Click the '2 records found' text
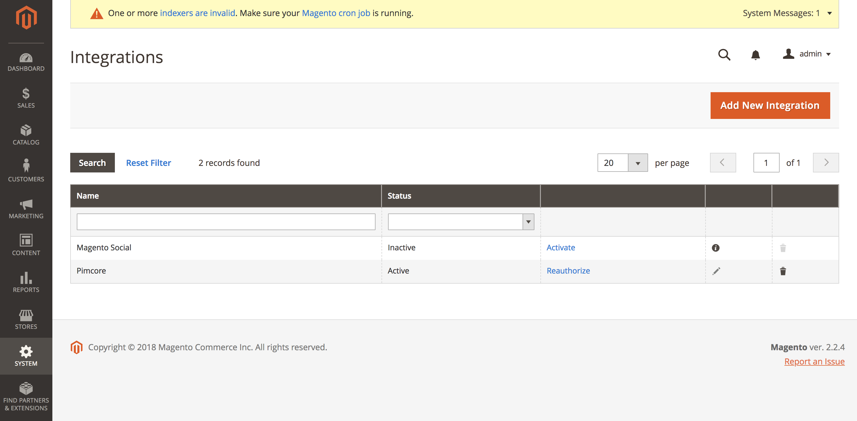Image resolution: width=857 pixels, height=421 pixels. (229, 163)
